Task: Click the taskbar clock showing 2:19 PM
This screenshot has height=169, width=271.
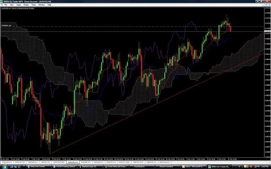Action: tap(265, 166)
